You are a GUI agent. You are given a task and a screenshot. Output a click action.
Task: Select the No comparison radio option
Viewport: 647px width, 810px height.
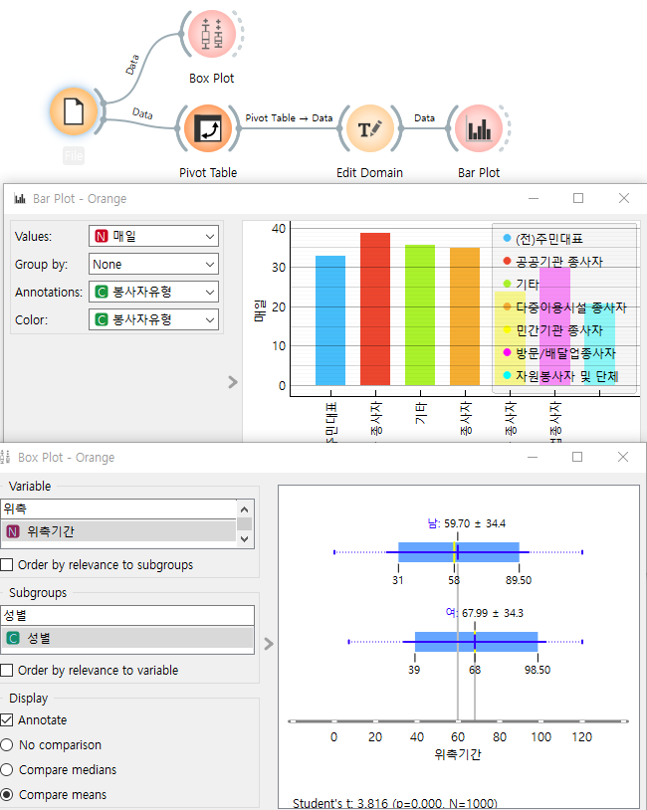(x=9, y=744)
